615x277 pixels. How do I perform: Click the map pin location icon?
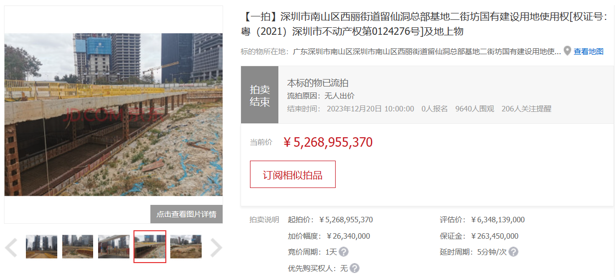[567, 51]
